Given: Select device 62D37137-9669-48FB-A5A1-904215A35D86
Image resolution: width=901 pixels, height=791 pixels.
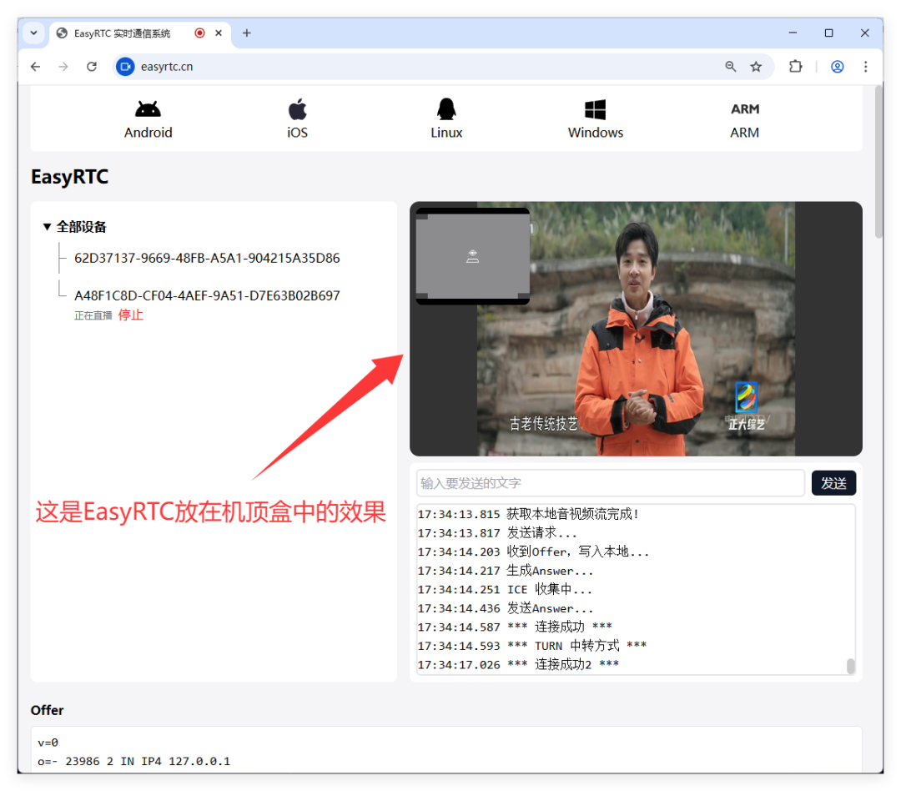Looking at the screenshot, I should pos(207,258).
